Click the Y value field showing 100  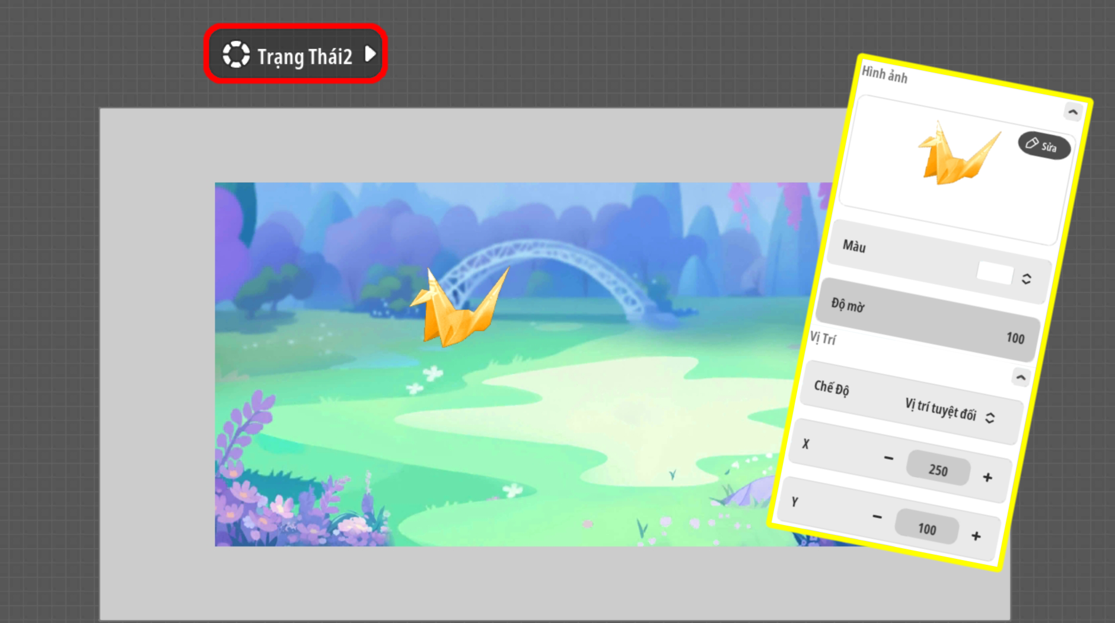926,528
